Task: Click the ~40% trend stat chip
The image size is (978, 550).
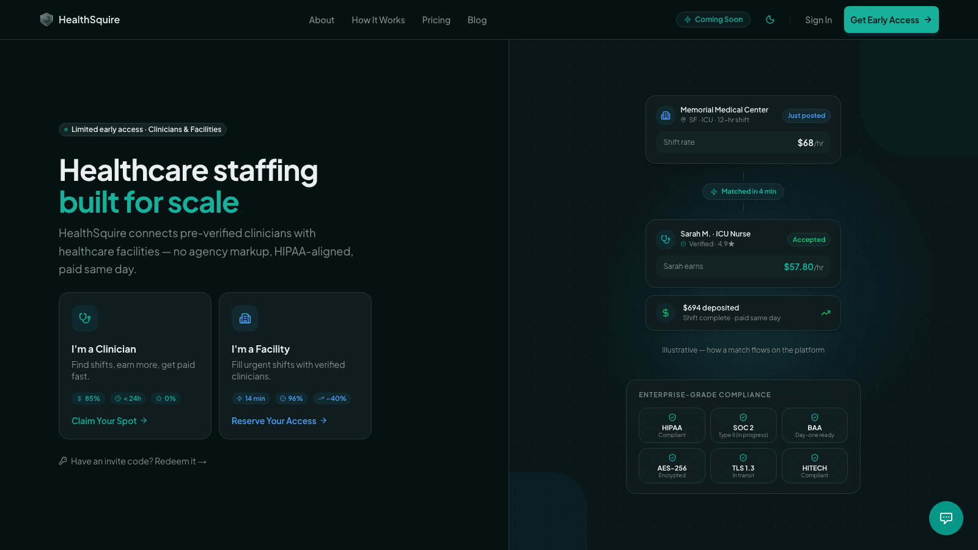Action: (332, 398)
